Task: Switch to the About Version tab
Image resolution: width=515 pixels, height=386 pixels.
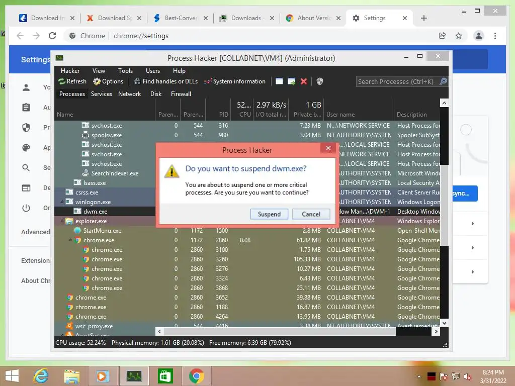Action: click(x=313, y=18)
